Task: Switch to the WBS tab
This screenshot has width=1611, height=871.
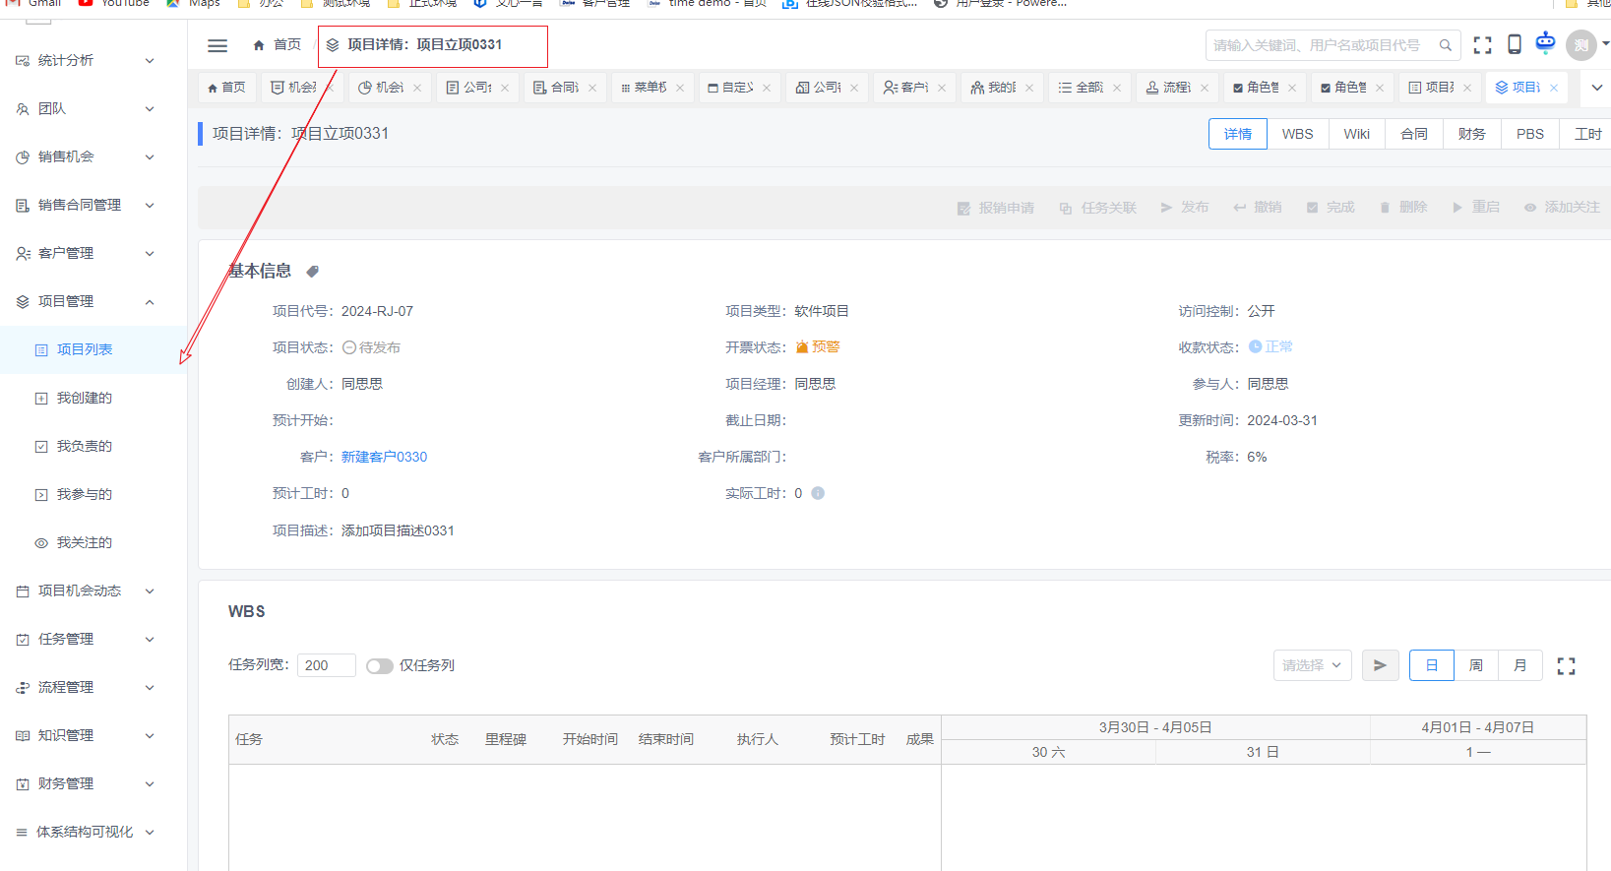Action: pyautogui.click(x=1297, y=134)
